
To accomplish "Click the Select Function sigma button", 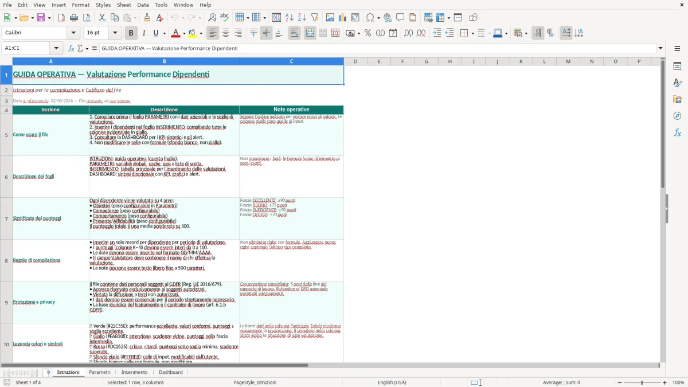I will tap(80, 48).
